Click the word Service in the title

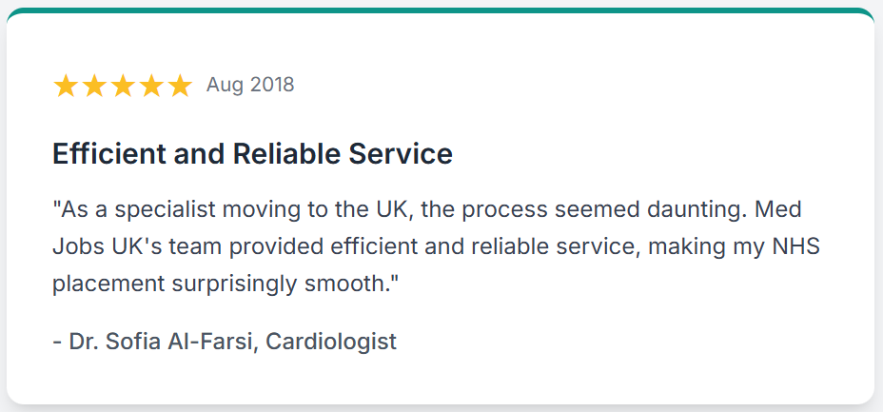tap(401, 153)
